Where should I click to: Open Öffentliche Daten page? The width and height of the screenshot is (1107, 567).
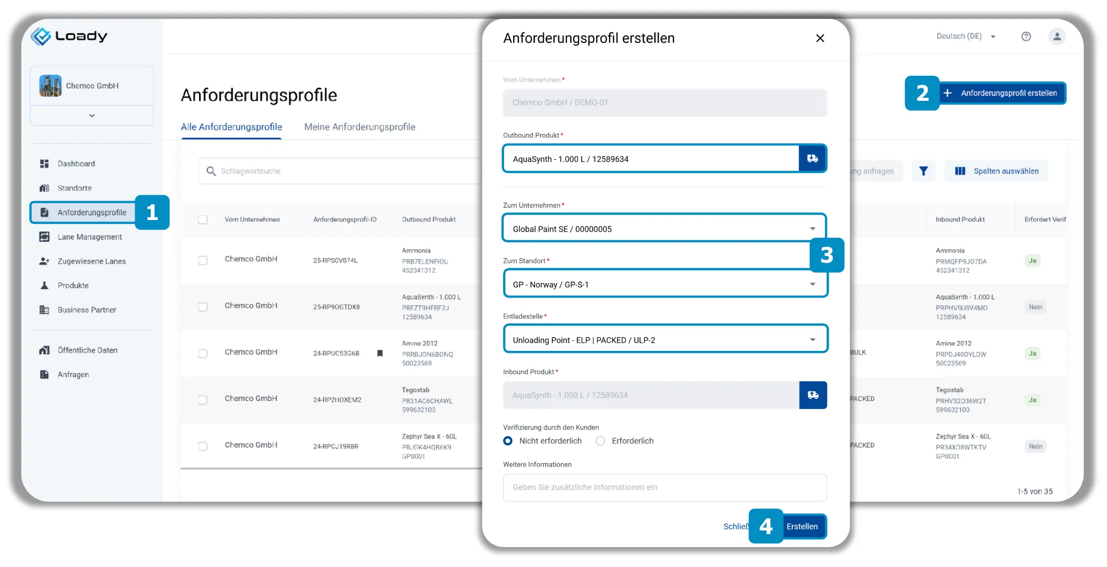pyautogui.click(x=87, y=350)
